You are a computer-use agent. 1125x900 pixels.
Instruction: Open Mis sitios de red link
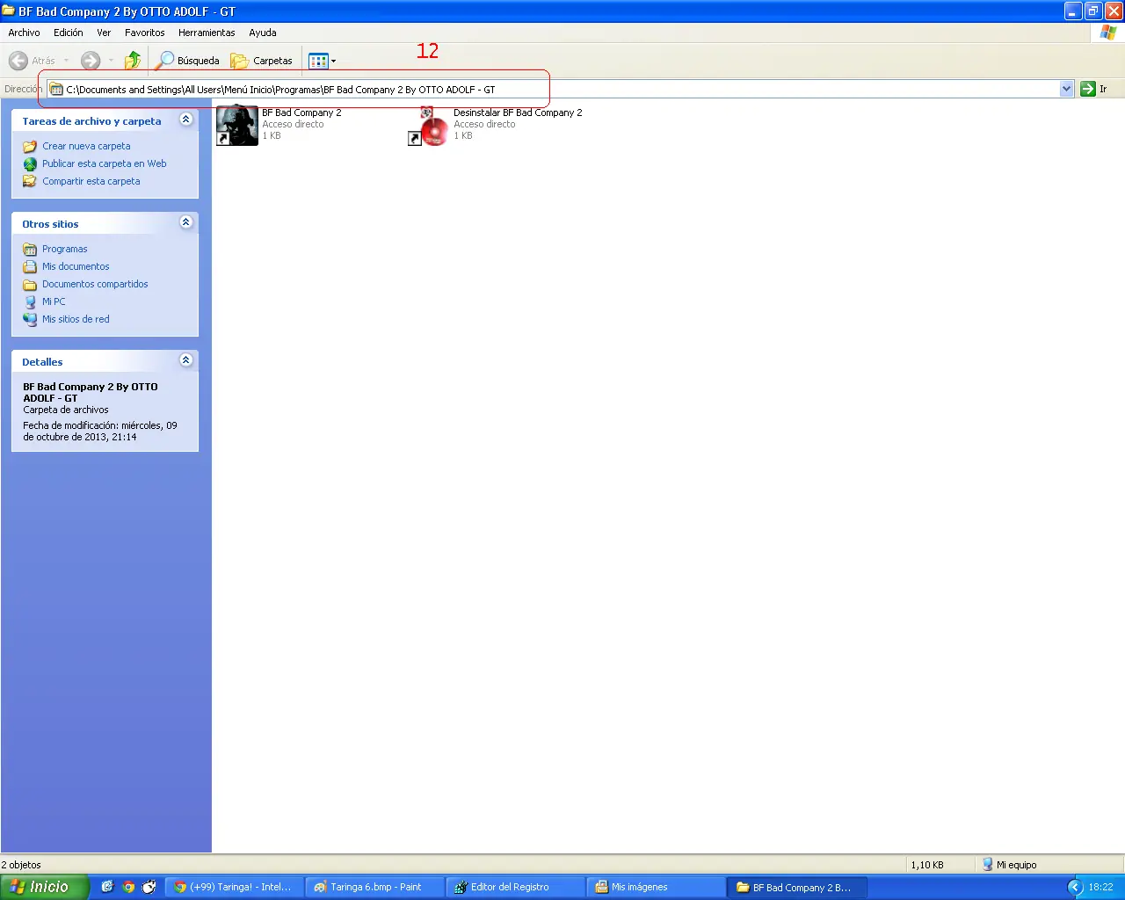76,319
